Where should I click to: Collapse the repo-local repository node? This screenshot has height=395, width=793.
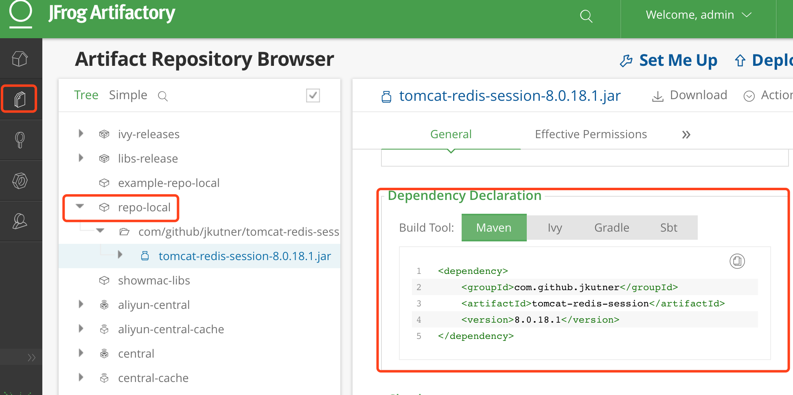tap(80, 206)
